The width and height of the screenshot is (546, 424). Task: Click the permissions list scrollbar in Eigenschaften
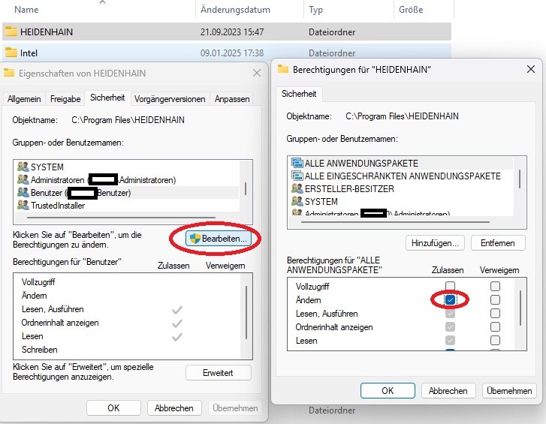(x=246, y=312)
